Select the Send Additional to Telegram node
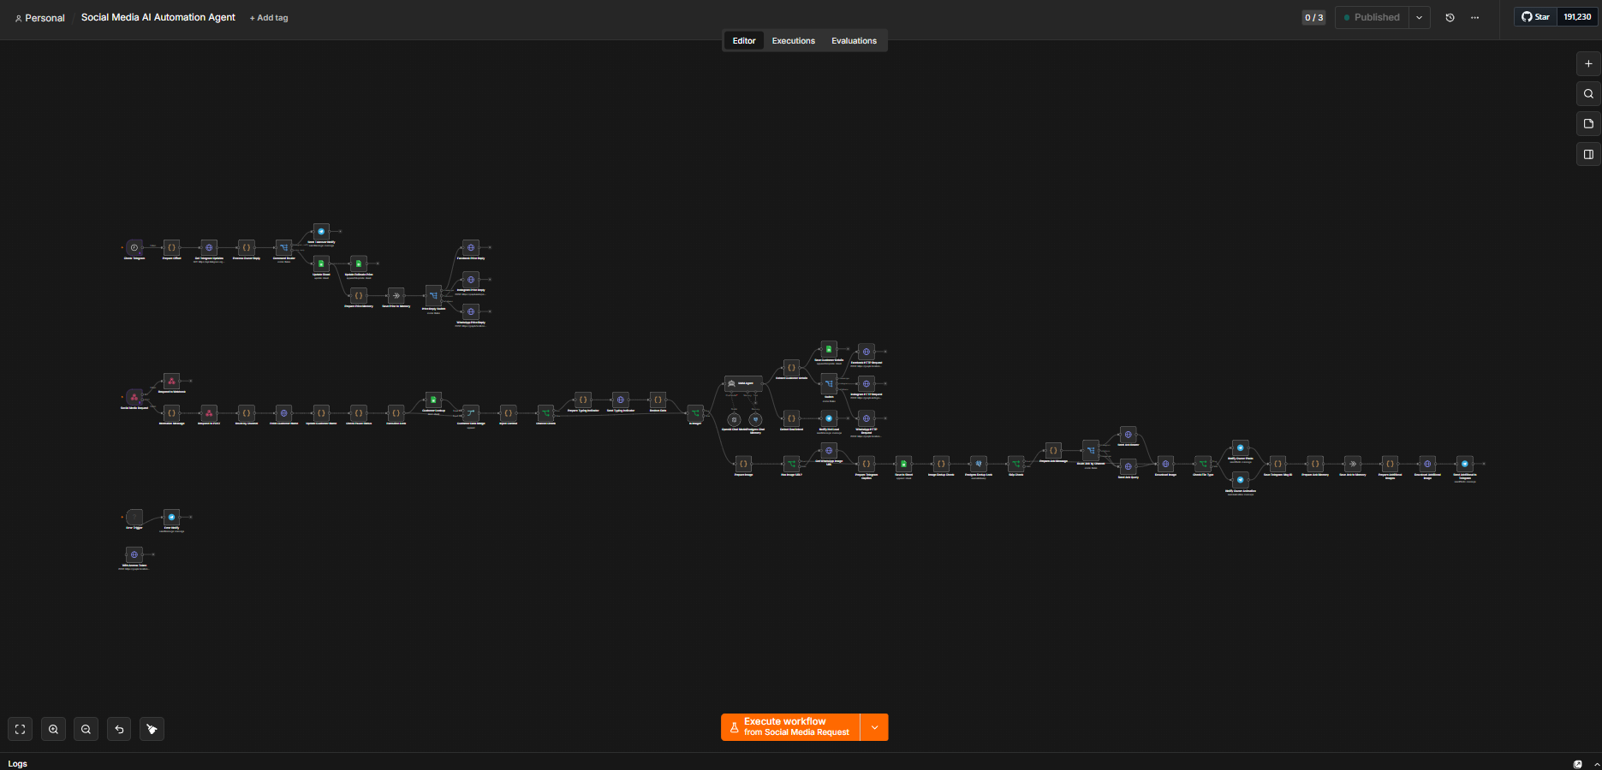Viewport: 1602px width, 770px height. [1465, 464]
